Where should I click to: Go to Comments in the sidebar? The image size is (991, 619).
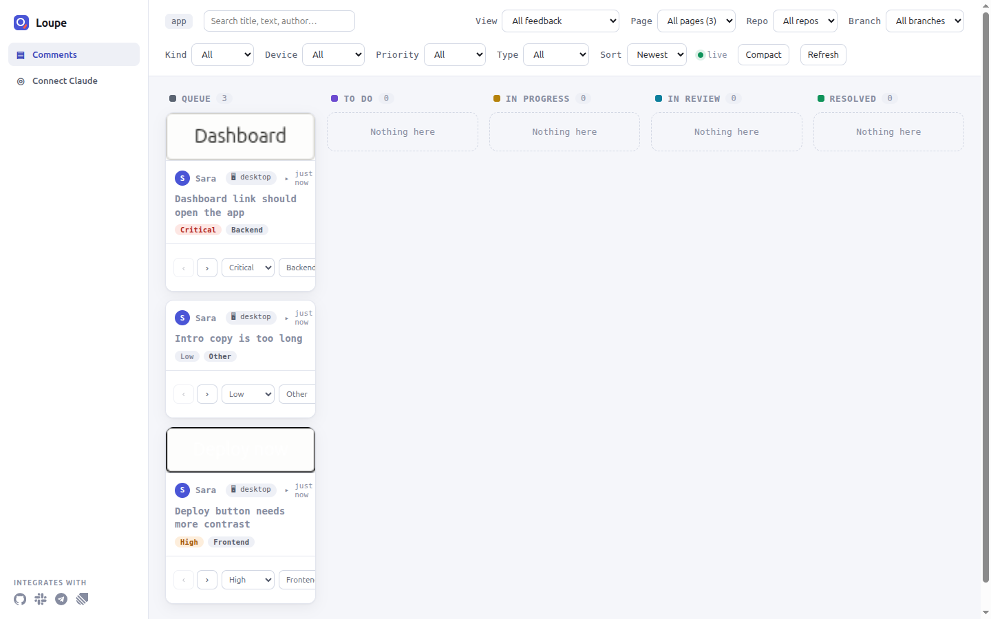(74, 54)
